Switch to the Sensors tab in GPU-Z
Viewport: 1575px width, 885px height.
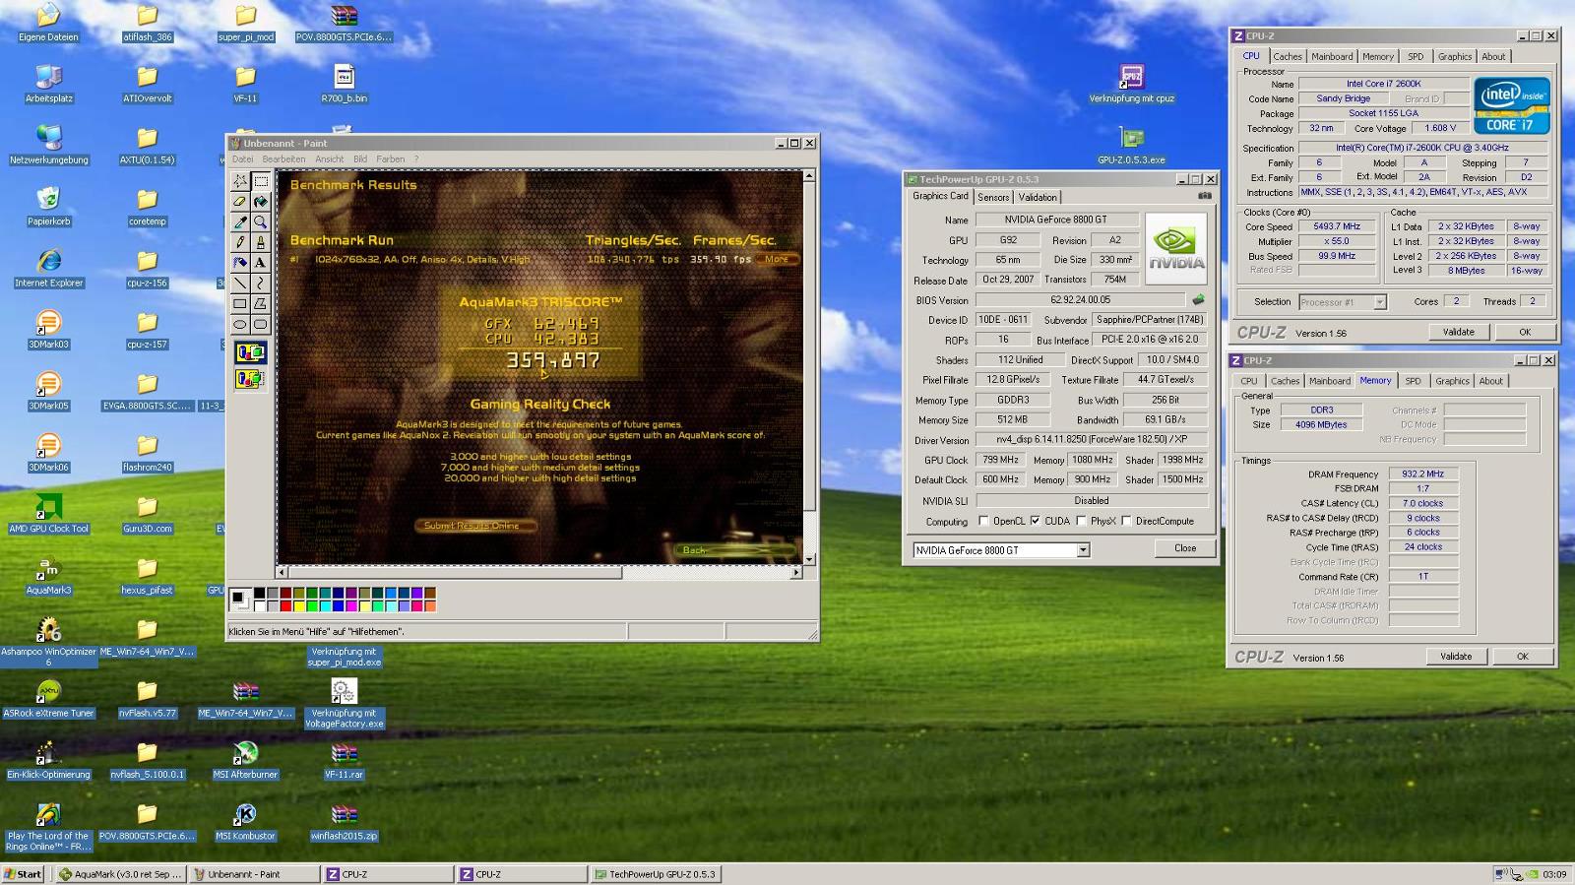pos(993,197)
